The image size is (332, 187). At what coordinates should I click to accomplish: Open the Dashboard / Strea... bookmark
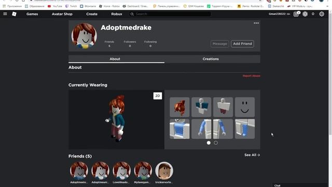click(x=135, y=6)
